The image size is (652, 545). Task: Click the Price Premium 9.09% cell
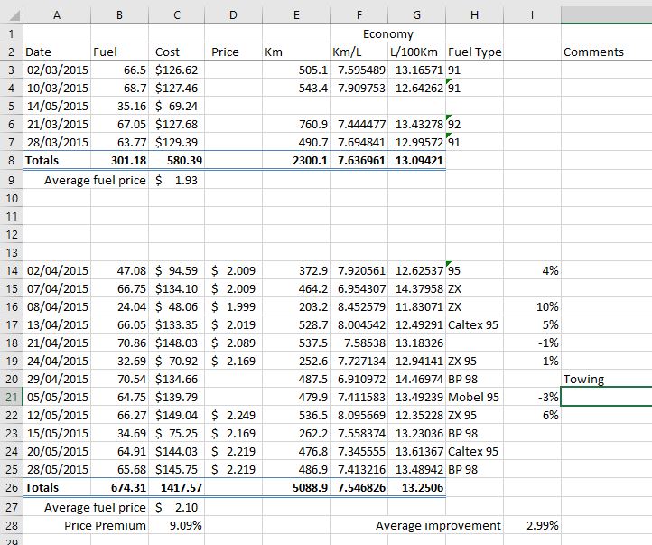(x=177, y=525)
